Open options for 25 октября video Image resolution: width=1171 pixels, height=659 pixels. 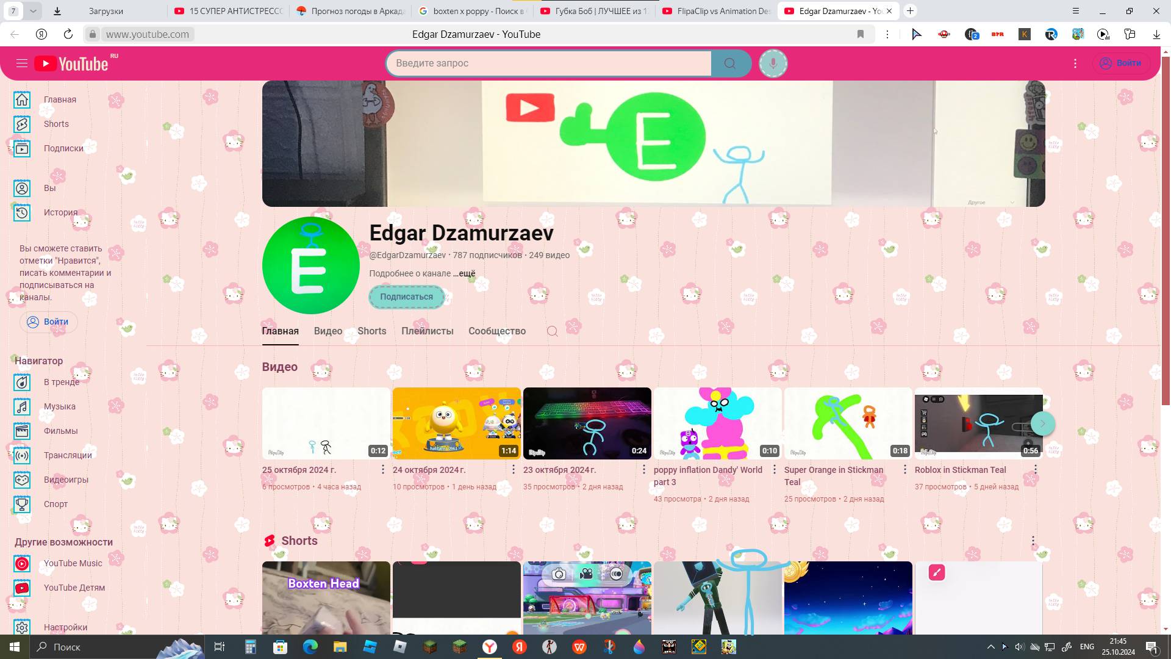pos(383,469)
